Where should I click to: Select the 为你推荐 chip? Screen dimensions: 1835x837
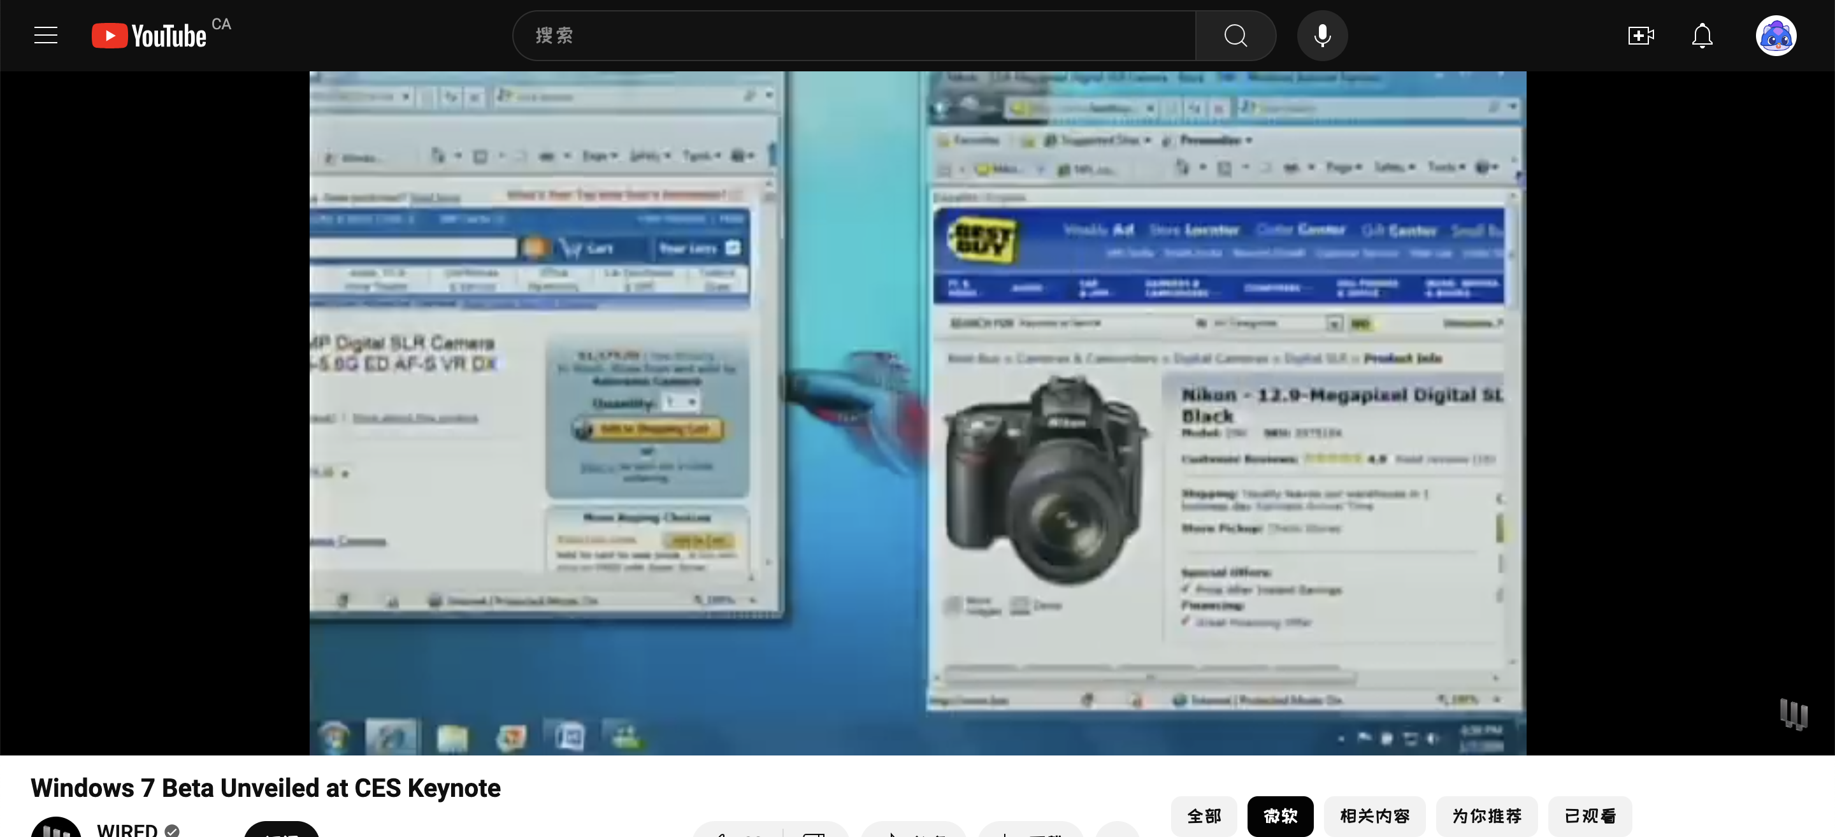[x=1486, y=815]
